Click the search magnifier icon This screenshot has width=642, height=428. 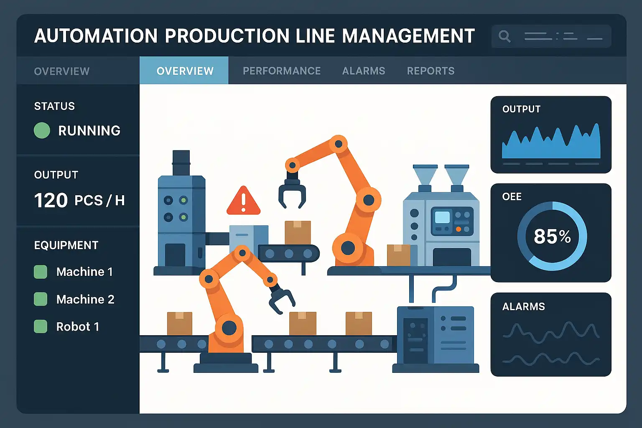click(x=504, y=36)
